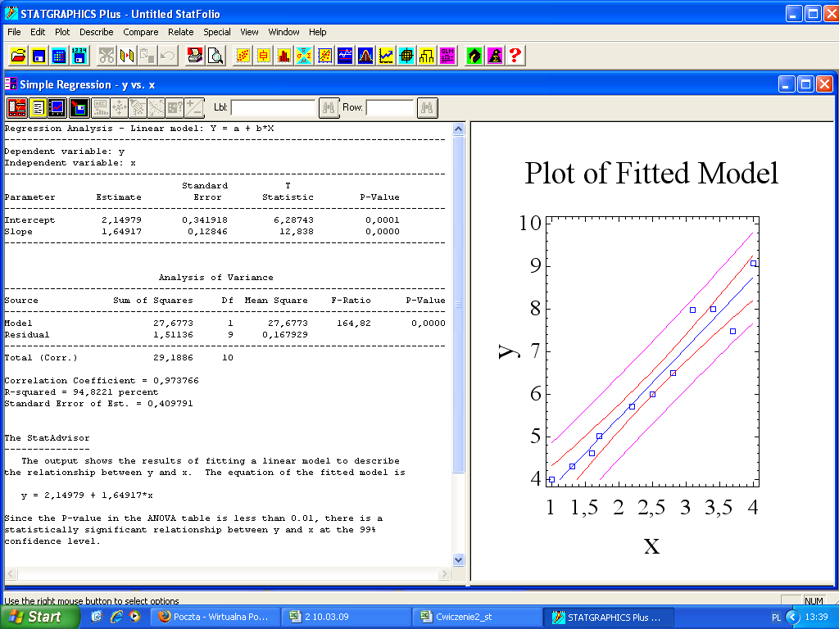Open the Describe menu
Screen dimensions: 839x629
97,32
